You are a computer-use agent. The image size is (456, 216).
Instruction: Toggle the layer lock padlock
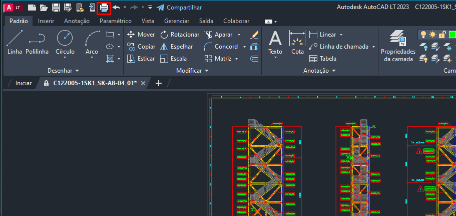point(442,35)
